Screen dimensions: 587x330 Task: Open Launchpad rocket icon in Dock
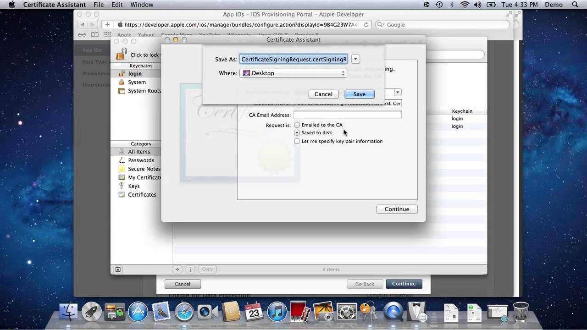coord(92,312)
